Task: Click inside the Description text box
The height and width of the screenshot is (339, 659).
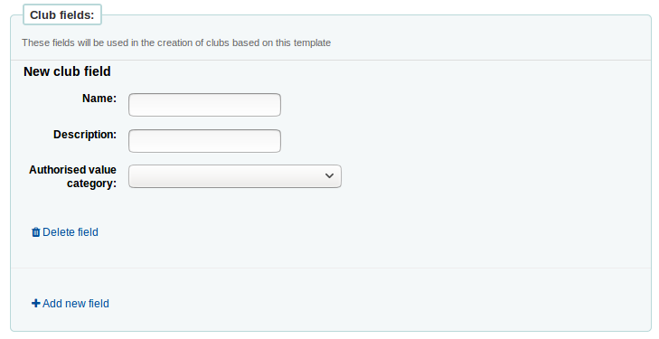Action: [x=204, y=141]
